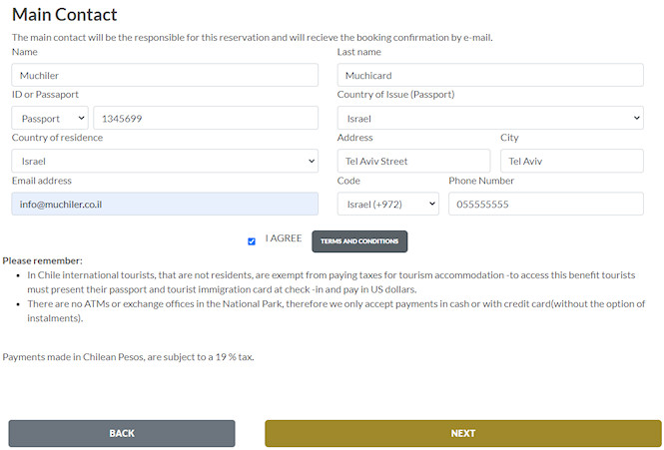Click the Name field containing Muchiler

point(165,75)
